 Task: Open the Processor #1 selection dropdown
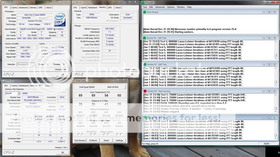click(x=34, y=65)
